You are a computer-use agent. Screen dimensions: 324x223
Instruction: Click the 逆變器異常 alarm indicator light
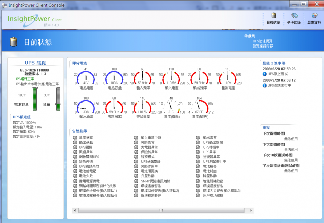coord(198,157)
